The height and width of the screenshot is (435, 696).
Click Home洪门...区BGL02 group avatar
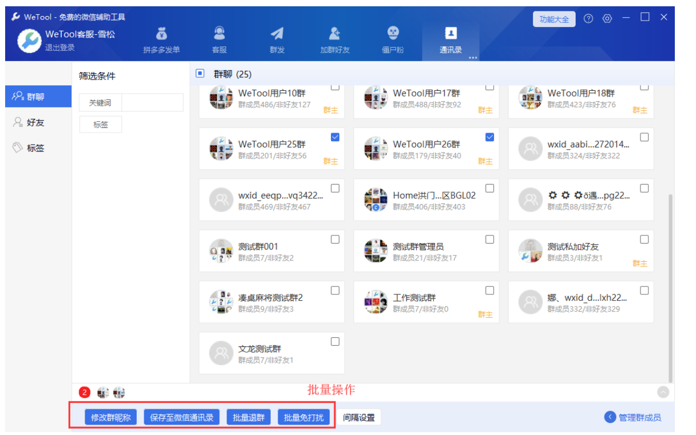[375, 200]
